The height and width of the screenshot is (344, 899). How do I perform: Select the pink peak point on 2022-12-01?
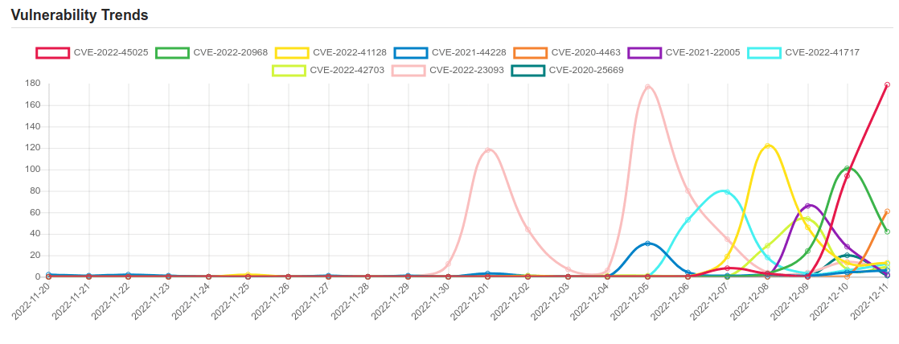488,150
